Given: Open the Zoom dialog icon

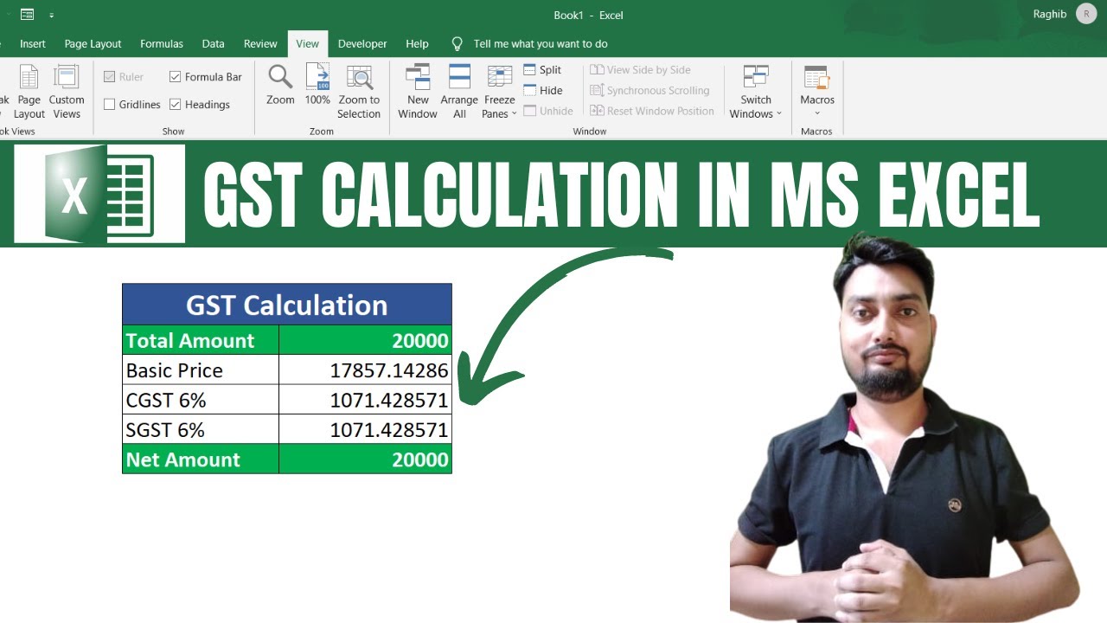Looking at the screenshot, I should 280,77.
